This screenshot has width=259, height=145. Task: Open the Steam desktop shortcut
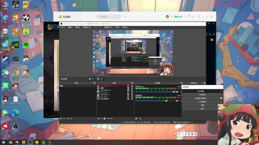(x=5, y=60)
